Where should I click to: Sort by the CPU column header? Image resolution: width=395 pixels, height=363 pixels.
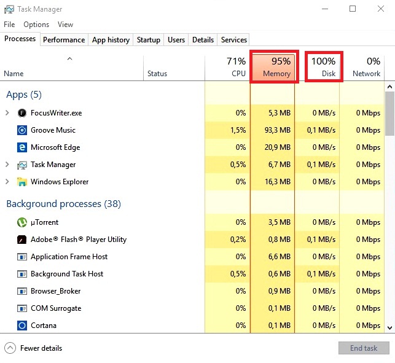tap(227, 68)
